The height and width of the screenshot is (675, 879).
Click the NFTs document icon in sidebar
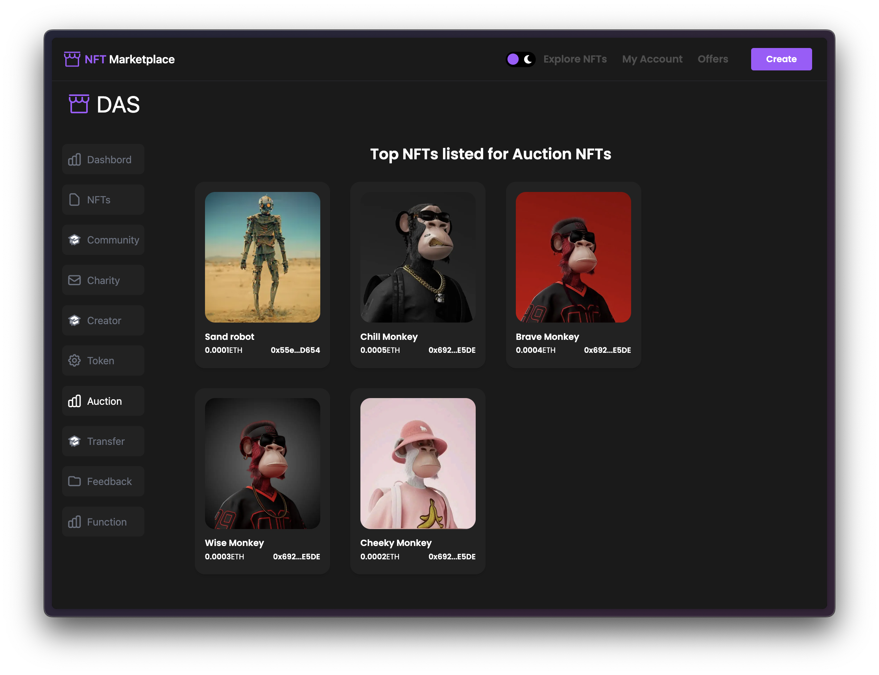74,200
